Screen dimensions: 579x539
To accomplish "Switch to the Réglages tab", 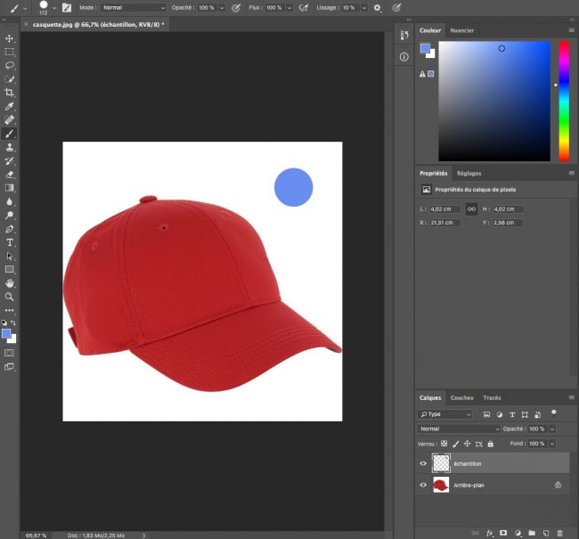I will pyautogui.click(x=469, y=173).
